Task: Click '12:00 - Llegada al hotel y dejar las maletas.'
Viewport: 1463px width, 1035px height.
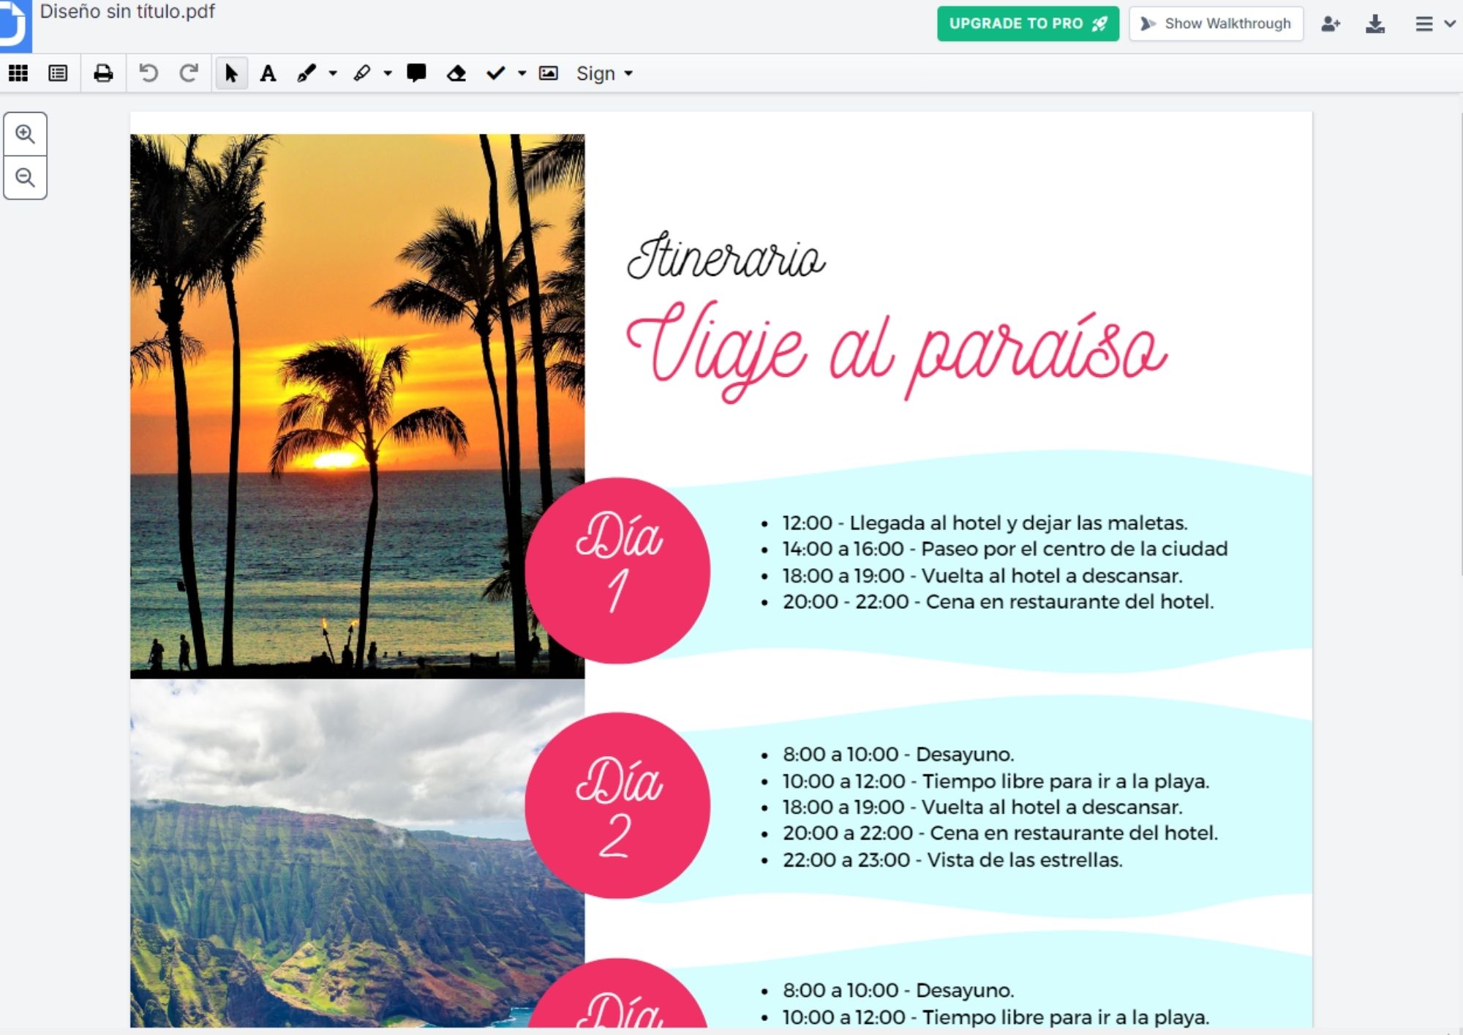Action: [x=985, y=523]
